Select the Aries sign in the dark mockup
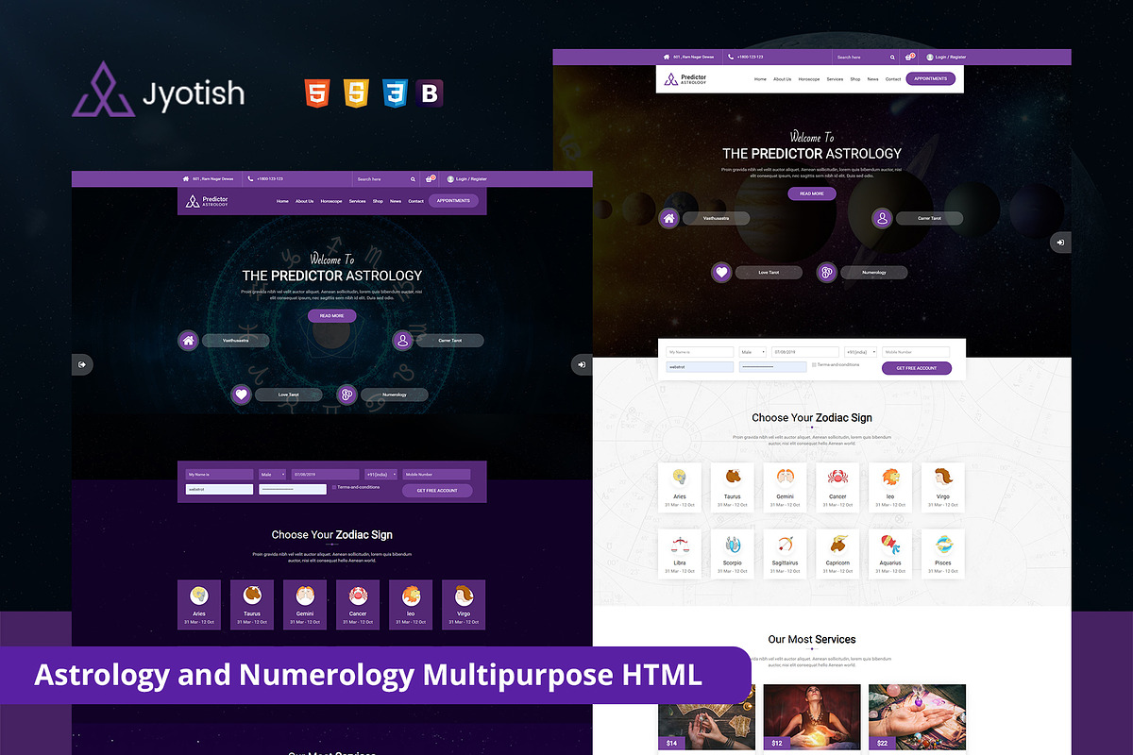Image resolution: width=1133 pixels, height=755 pixels. click(199, 604)
